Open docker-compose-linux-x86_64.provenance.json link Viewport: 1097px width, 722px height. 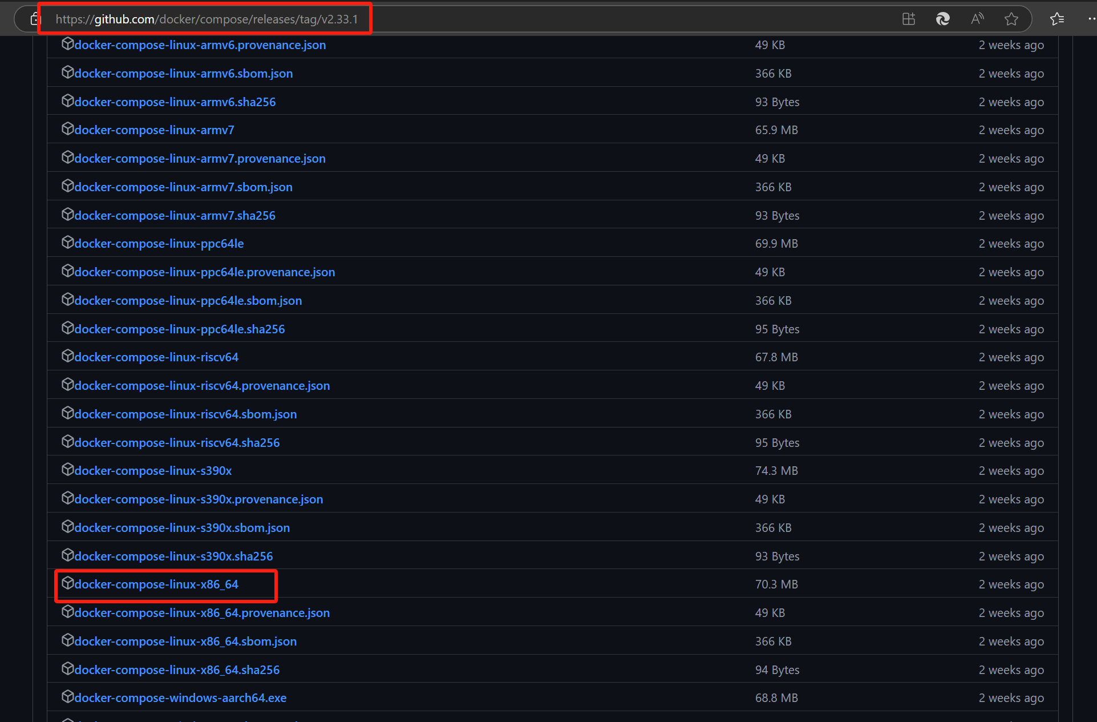coord(202,613)
